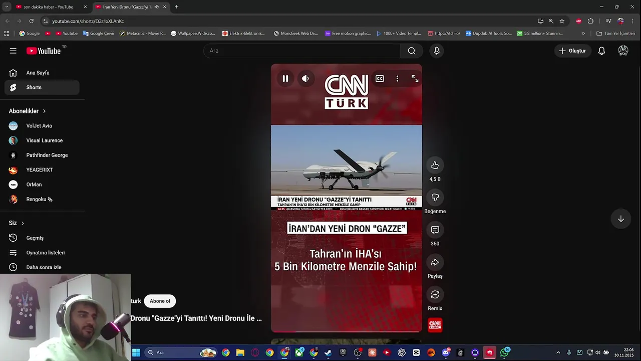The image size is (641, 361).
Task: Open the browser zoom icon in address bar
Action: (x=551, y=21)
